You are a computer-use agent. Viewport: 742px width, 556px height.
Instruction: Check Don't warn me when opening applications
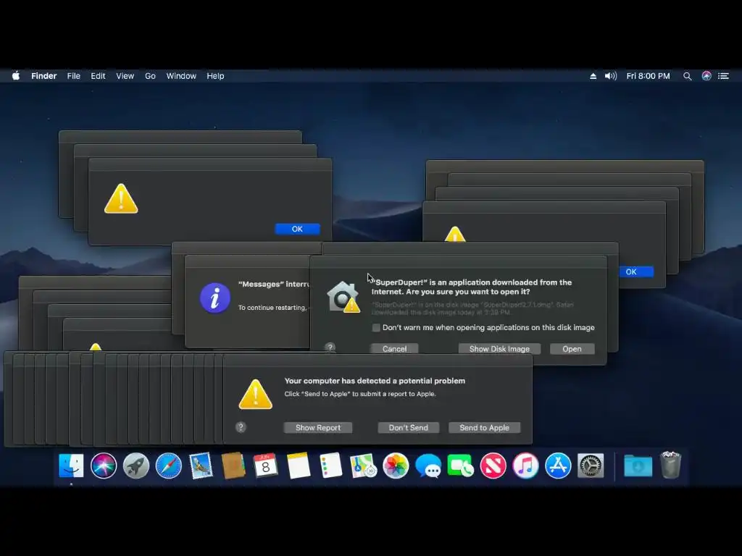[376, 328]
